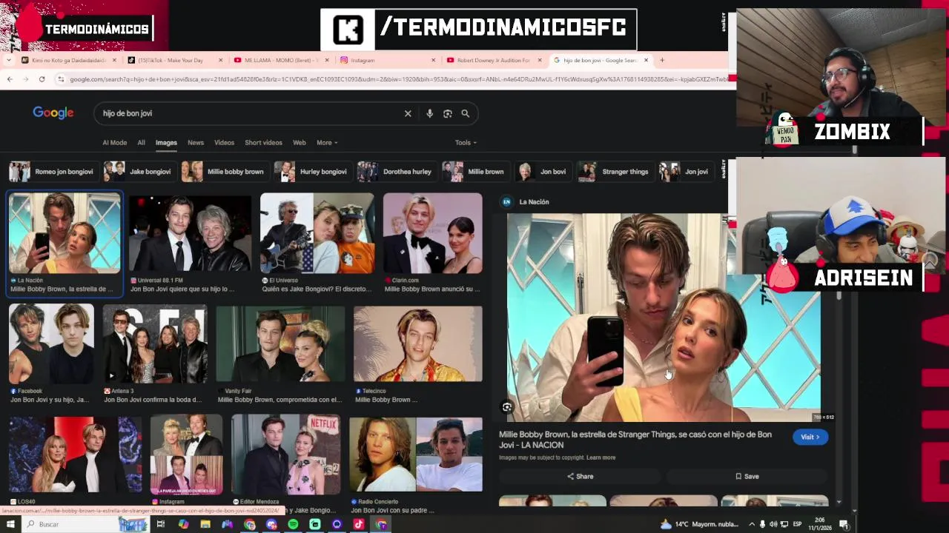Expand the Tools dropdown
This screenshot has width=949, height=533.
[466, 142]
